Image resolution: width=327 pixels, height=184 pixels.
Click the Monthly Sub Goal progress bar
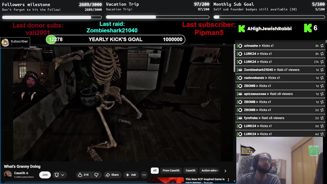coord(269,17)
